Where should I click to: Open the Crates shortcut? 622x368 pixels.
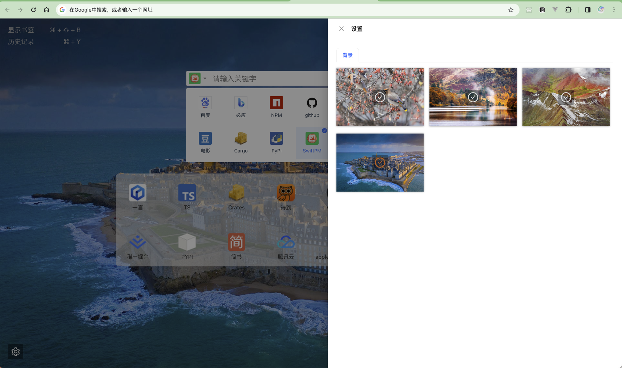(x=237, y=197)
